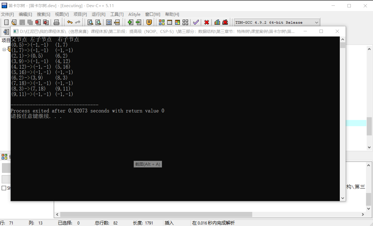Click the New file toolbar icon

(x=6, y=22)
